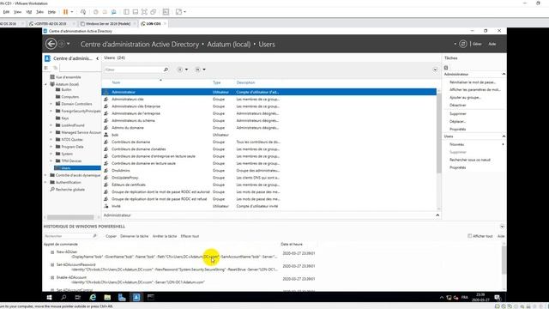Expand the Domain Controllers tree node

pyautogui.click(x=51, y=104)
